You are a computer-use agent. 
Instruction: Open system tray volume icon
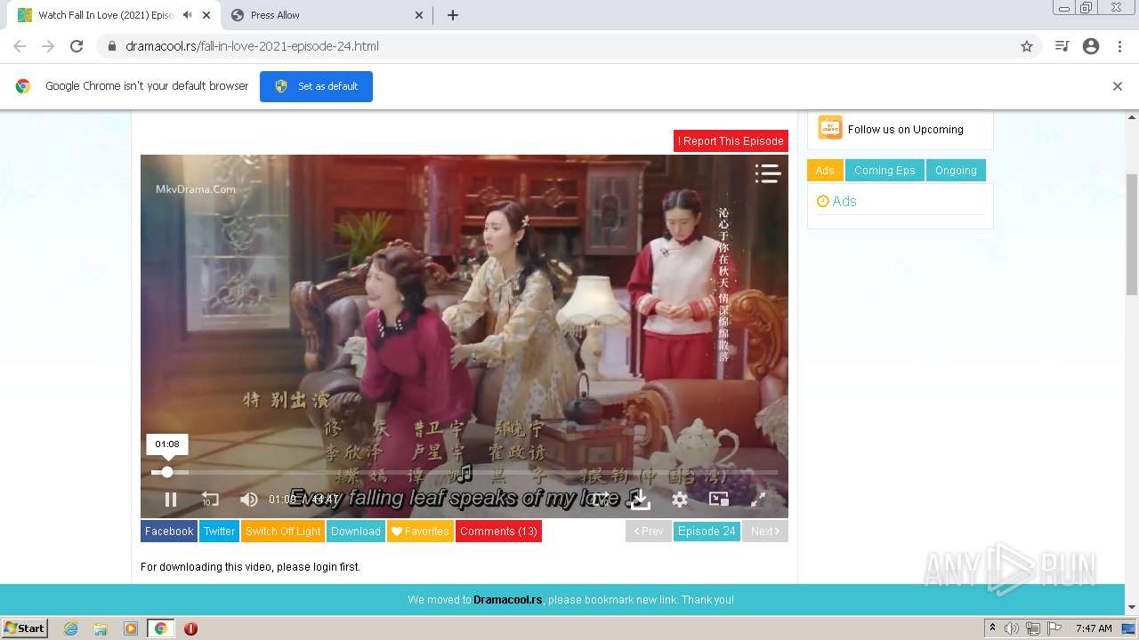(1012, 628)
